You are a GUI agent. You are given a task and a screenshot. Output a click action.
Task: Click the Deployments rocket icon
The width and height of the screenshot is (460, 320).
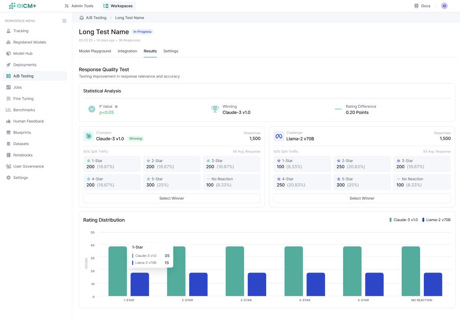(x=8, y=65)
